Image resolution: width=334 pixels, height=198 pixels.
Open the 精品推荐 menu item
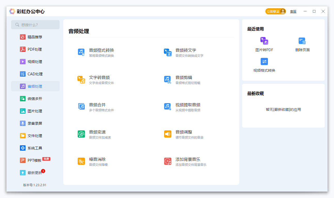point(35,37)
